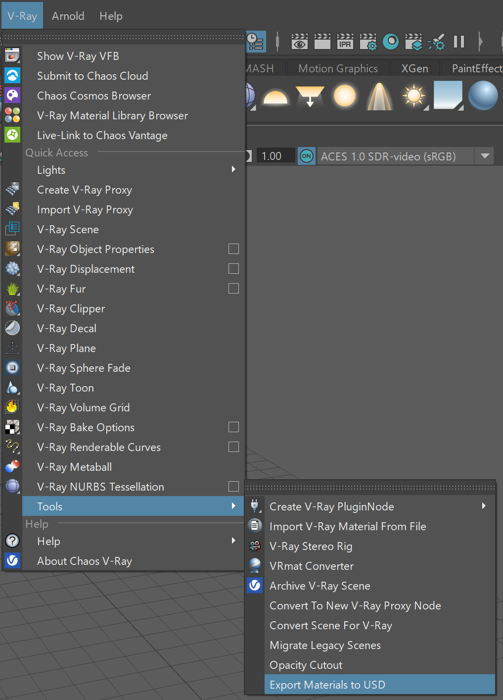Click the Render Settings clapperboard gear icon
Viewport: 503px width, 700px height.
(368, 42)
